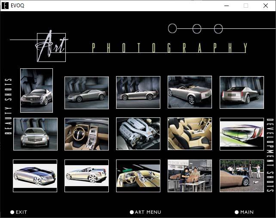
Task: Click the EVOQ app icon in title bar
Action: [x=5, y=6]
